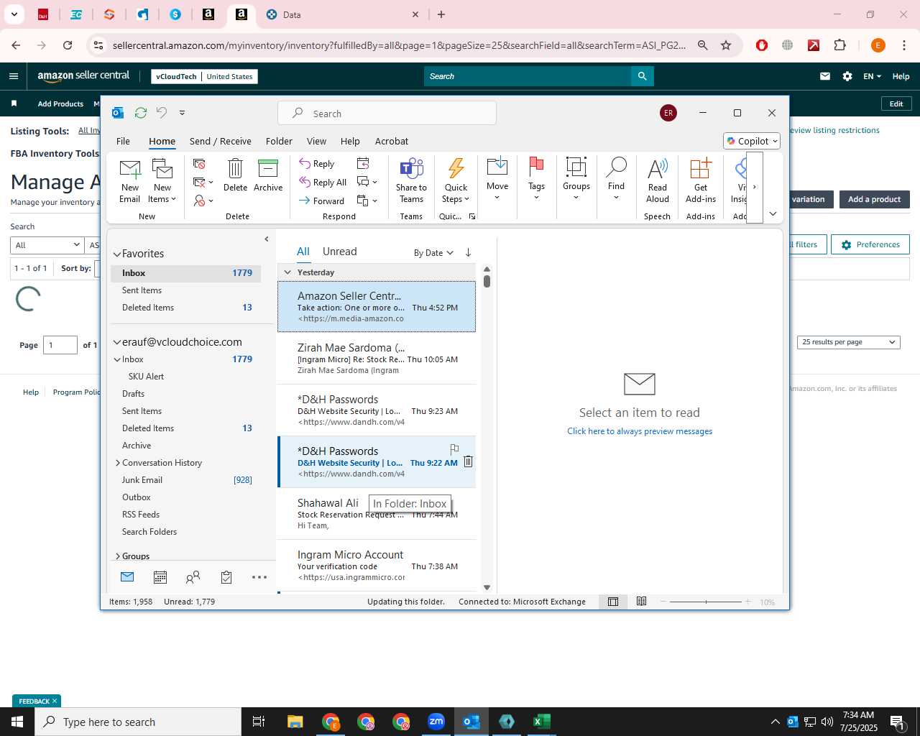Click Amazon Seller Central hamburger menu
The height and width of the screenshot is (736, 920).
[x=14, y=76]
